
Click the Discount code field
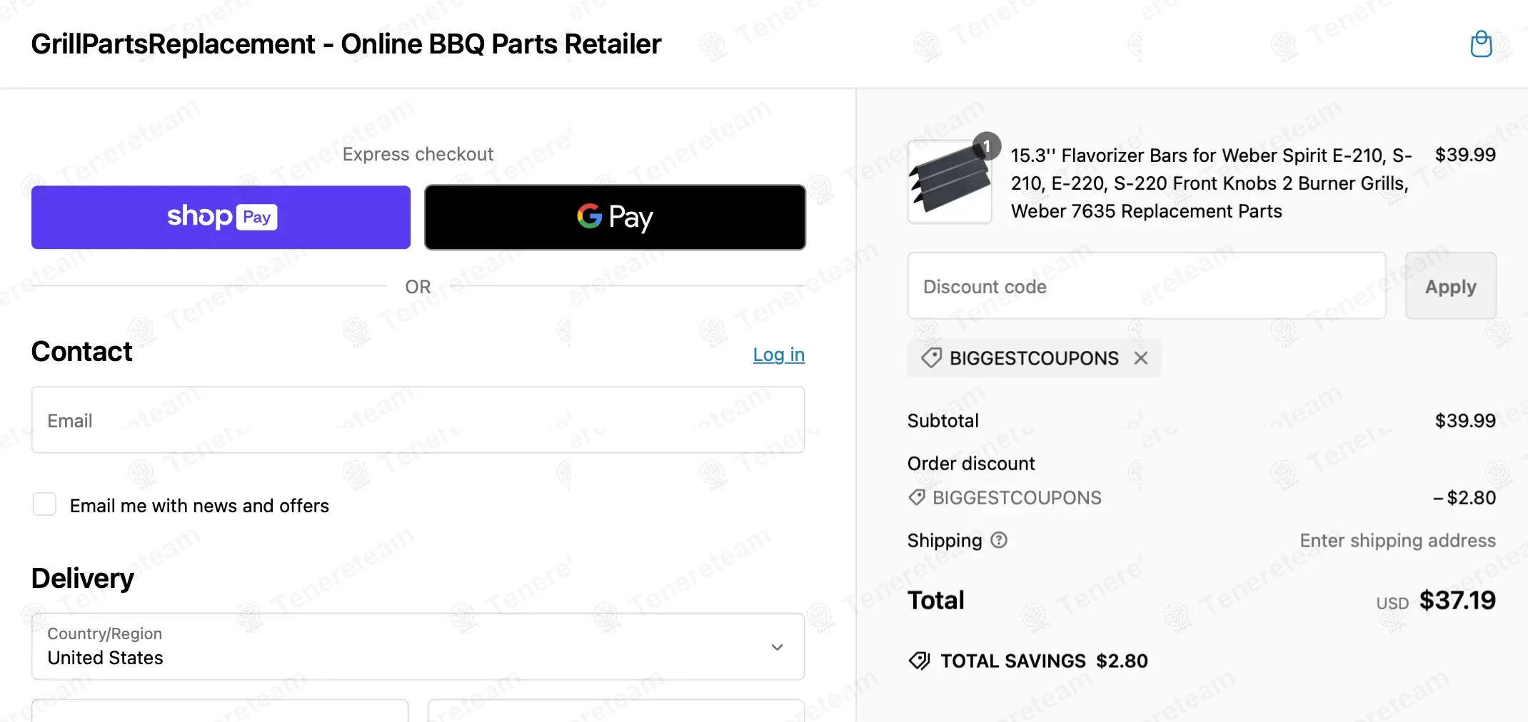click(x=1146, y=286)
